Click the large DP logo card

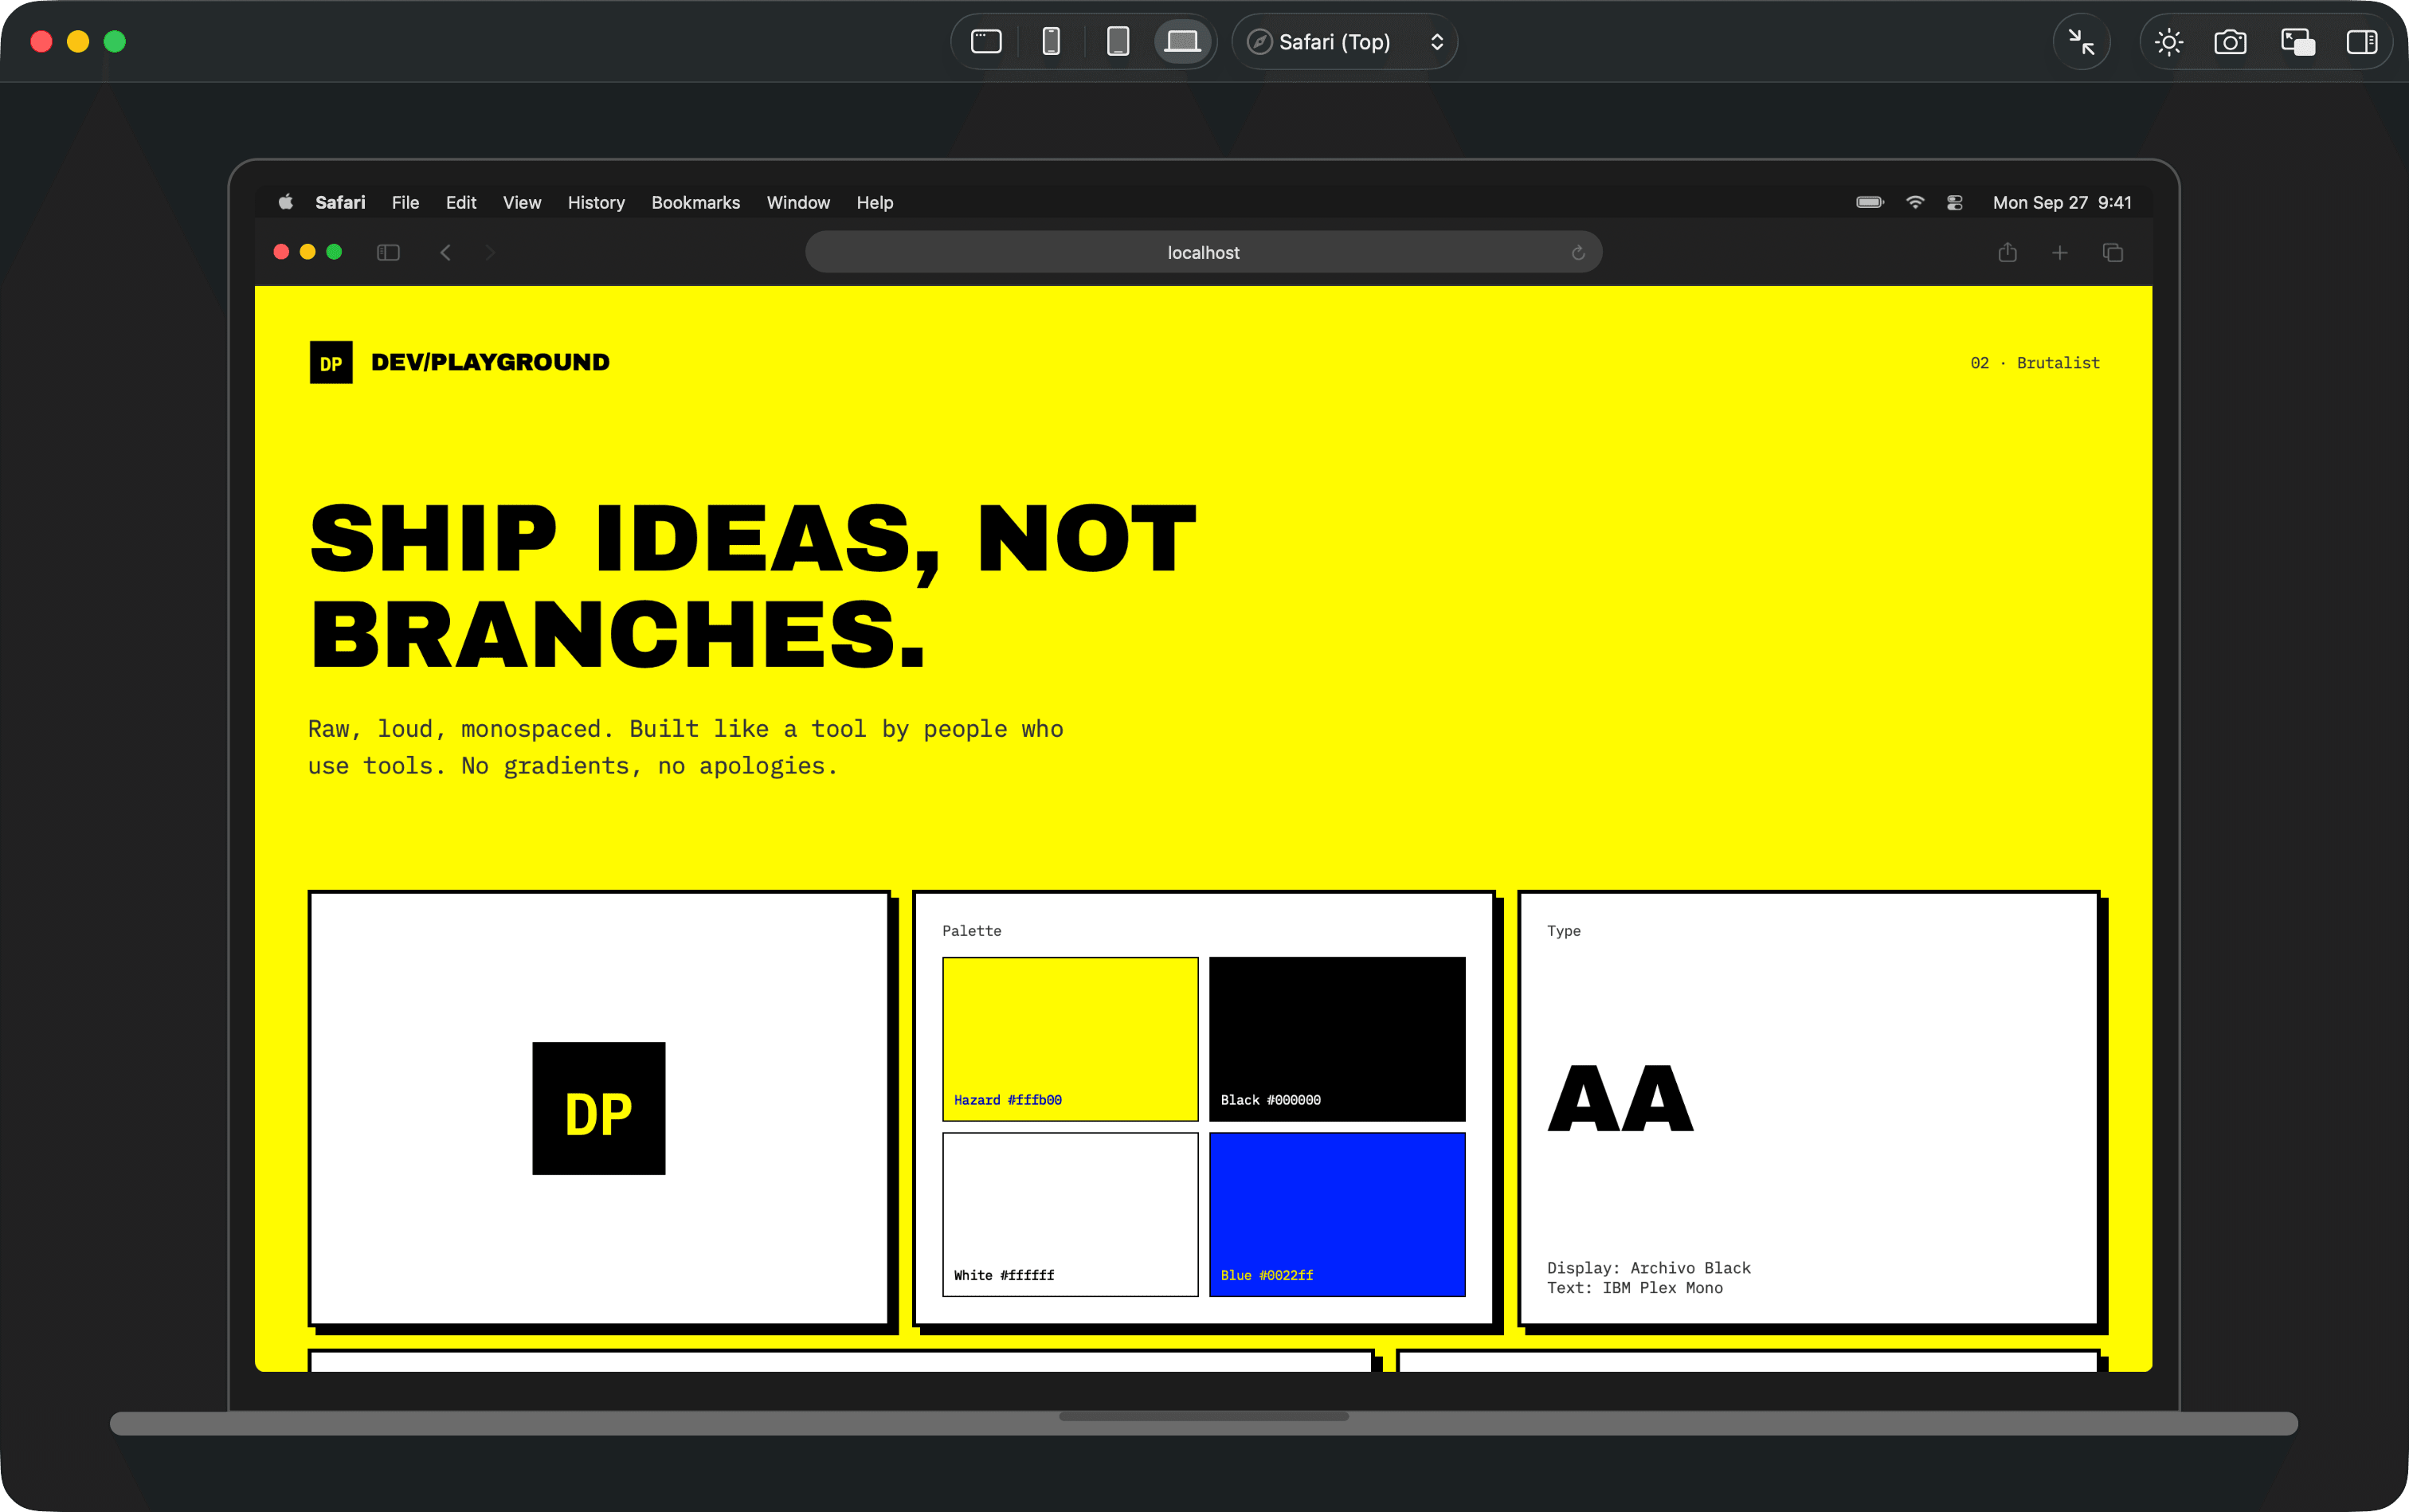pyautogui.click(x=598, y=1108)
